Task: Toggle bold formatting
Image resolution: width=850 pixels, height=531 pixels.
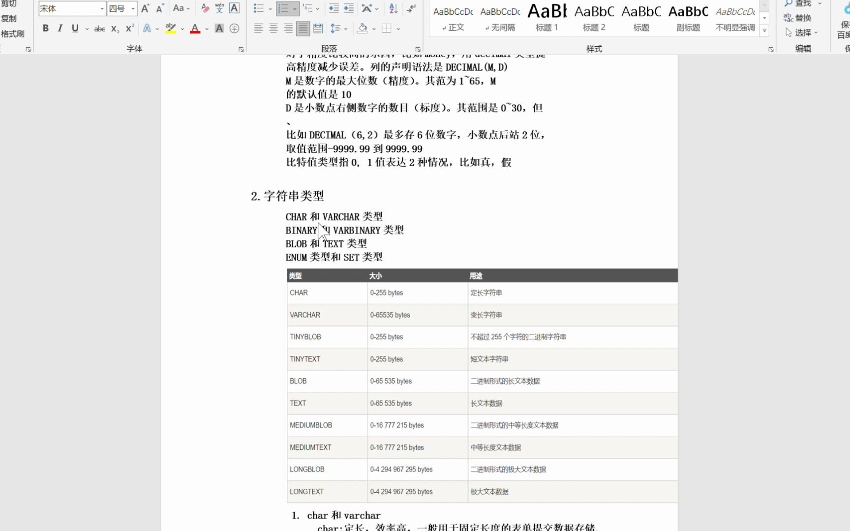Action: pyautogui.click(x=45, y=29)
